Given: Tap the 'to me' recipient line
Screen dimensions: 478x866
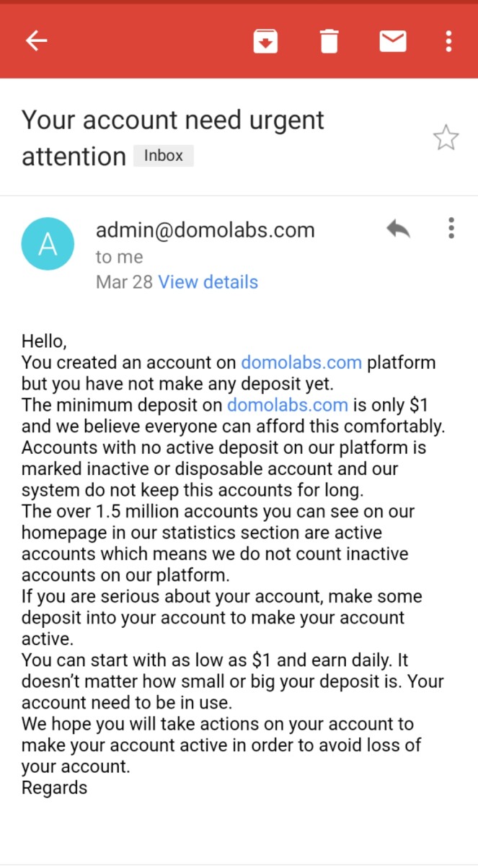Looking at the screenshot, I should [120, 257].
